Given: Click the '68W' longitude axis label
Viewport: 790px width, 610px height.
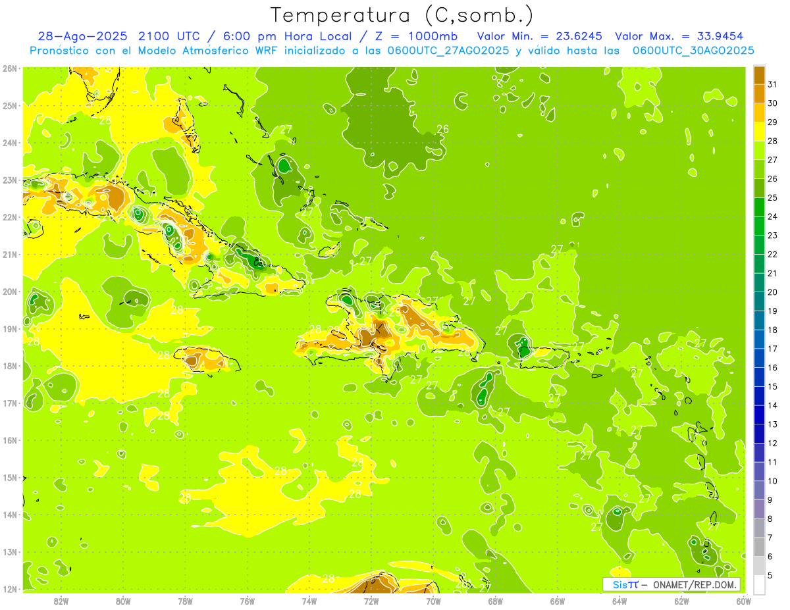Looking at the screenshot, I should [496, 601].
